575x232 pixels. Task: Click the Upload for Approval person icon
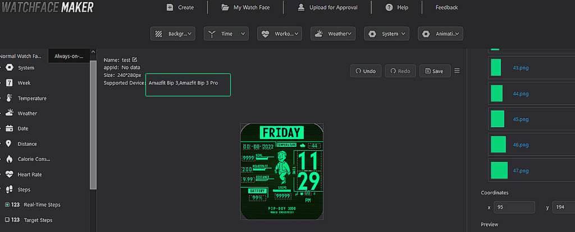point(301,7)
